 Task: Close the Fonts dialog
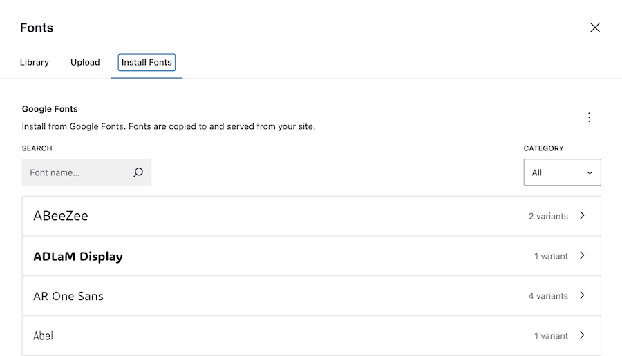pos(594,28)
